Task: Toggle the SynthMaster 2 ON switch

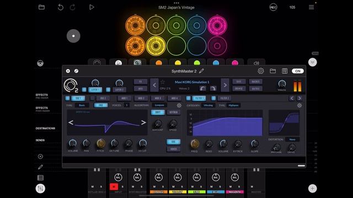Action: (x=298, y=71)
